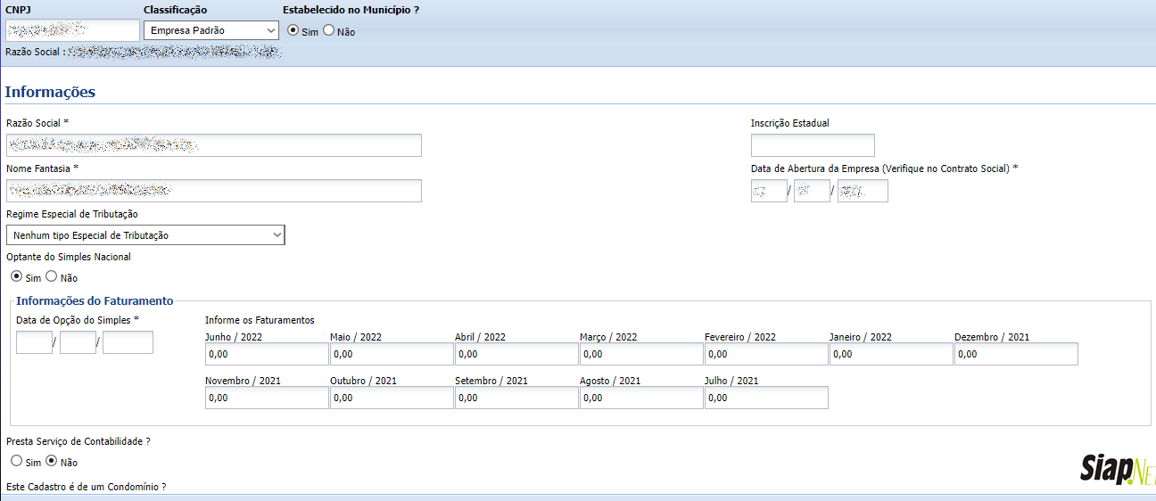The height and width of the screenshot is (501, 1156).
Task: Expand Regime Especial de Tributação dropdown
Action: click(145, 235)
